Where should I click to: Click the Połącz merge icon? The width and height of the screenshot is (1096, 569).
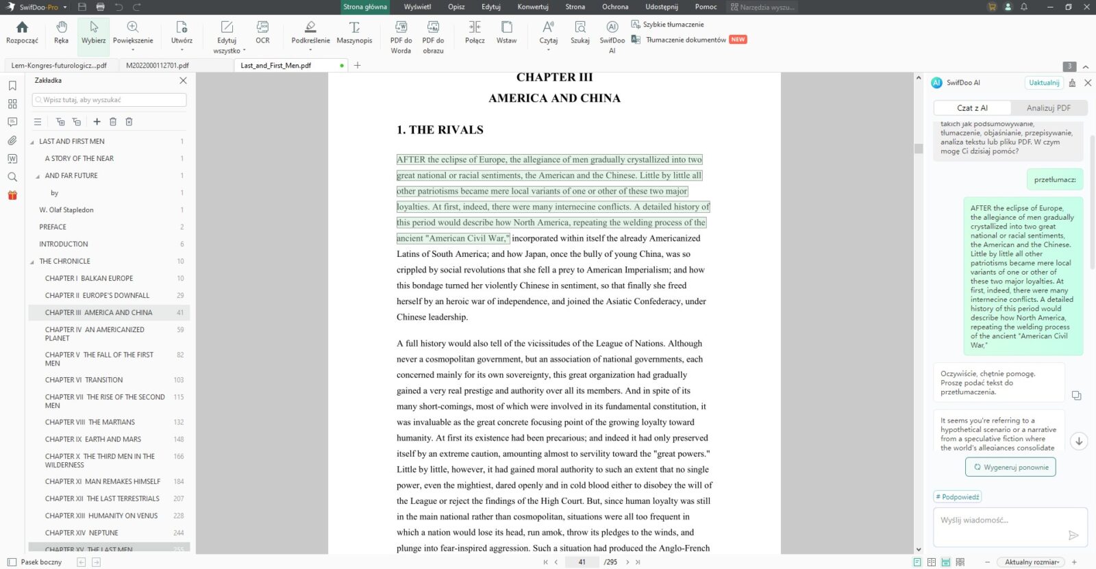(x=475, y=33)
